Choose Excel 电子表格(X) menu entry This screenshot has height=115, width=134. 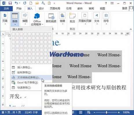(x=32, y=83)
